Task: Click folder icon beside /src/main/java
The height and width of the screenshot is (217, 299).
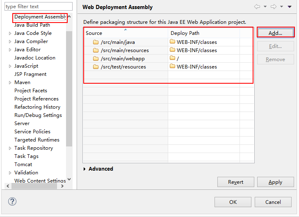Action: pos(96,42)
